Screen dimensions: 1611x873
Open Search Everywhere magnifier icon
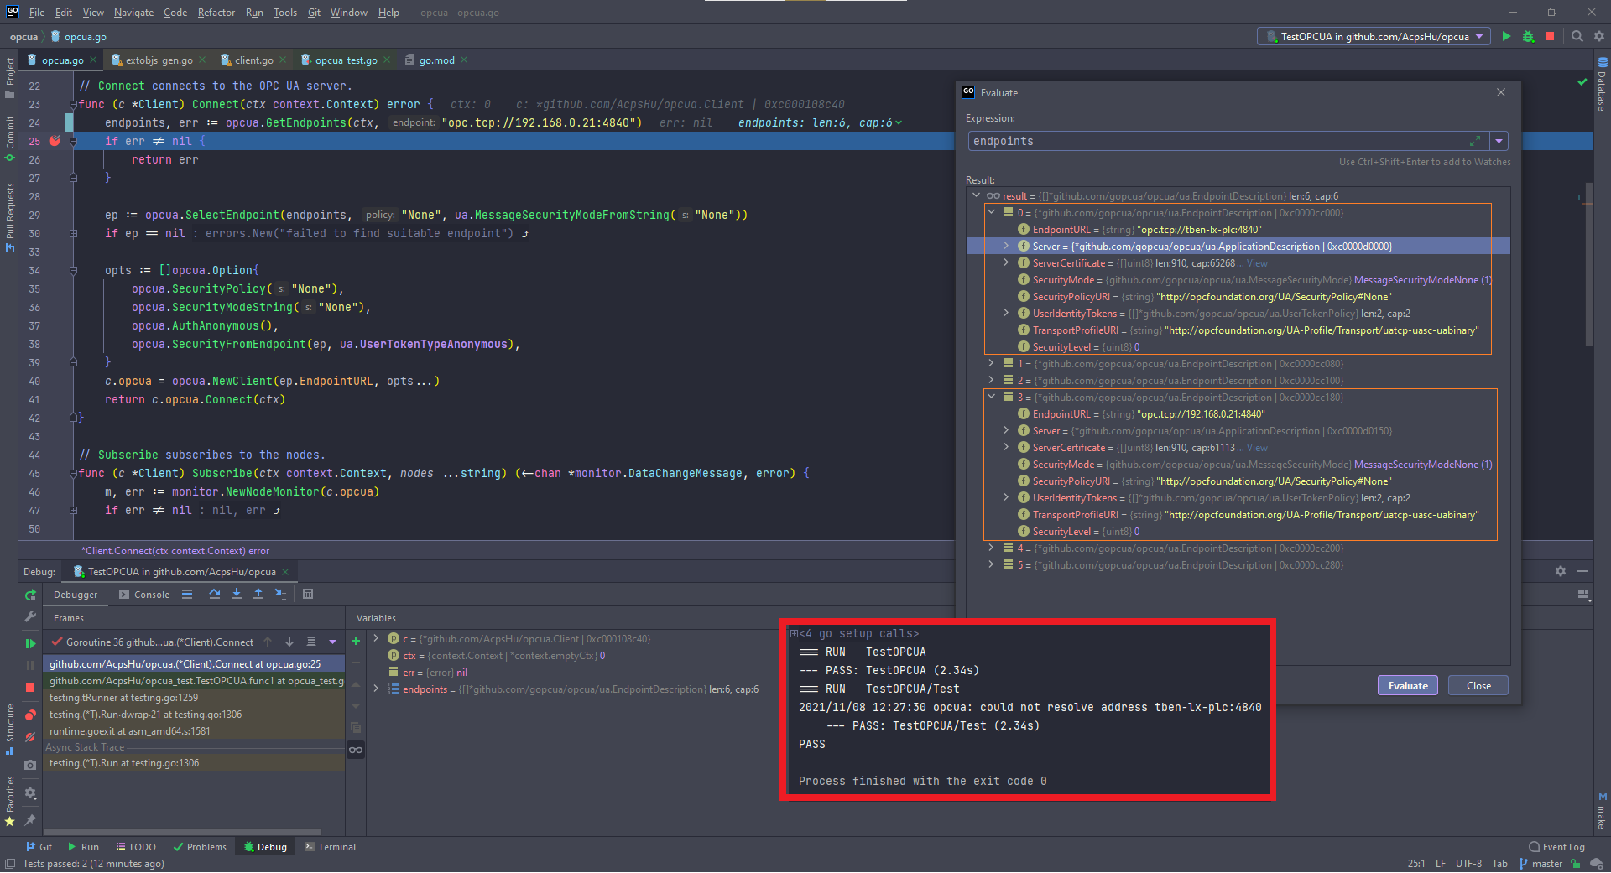(x=1577, y=37)
